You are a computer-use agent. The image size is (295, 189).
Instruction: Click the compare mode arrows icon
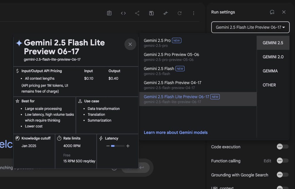click(166, 13)
